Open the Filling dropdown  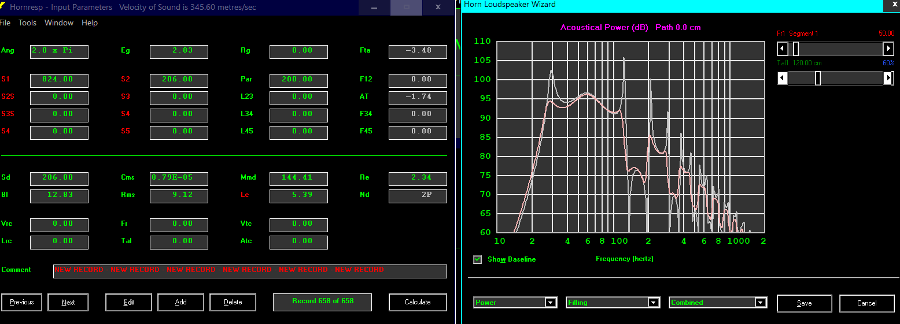click(x=613, y=303)
